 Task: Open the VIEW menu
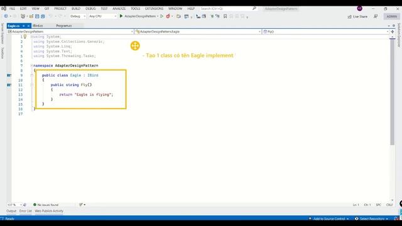pos(36,8)
